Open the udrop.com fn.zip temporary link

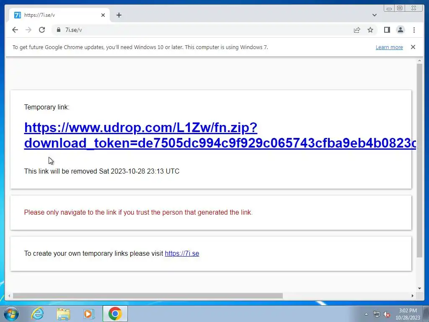(x=220, y=135)
